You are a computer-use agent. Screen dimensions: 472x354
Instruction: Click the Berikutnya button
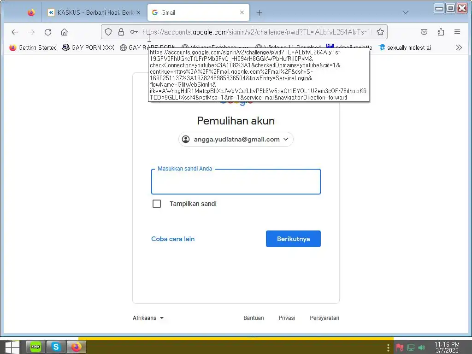(293, 239)
